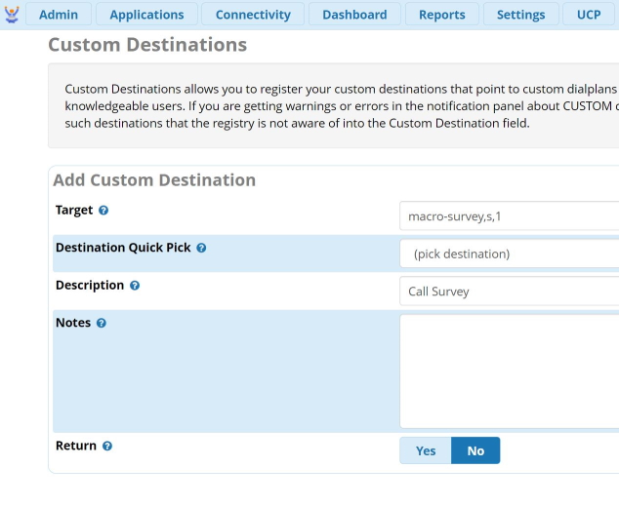Expand the Settings menu
The height and width of the screenshot is (507, 619).
(x=520, y=15)
